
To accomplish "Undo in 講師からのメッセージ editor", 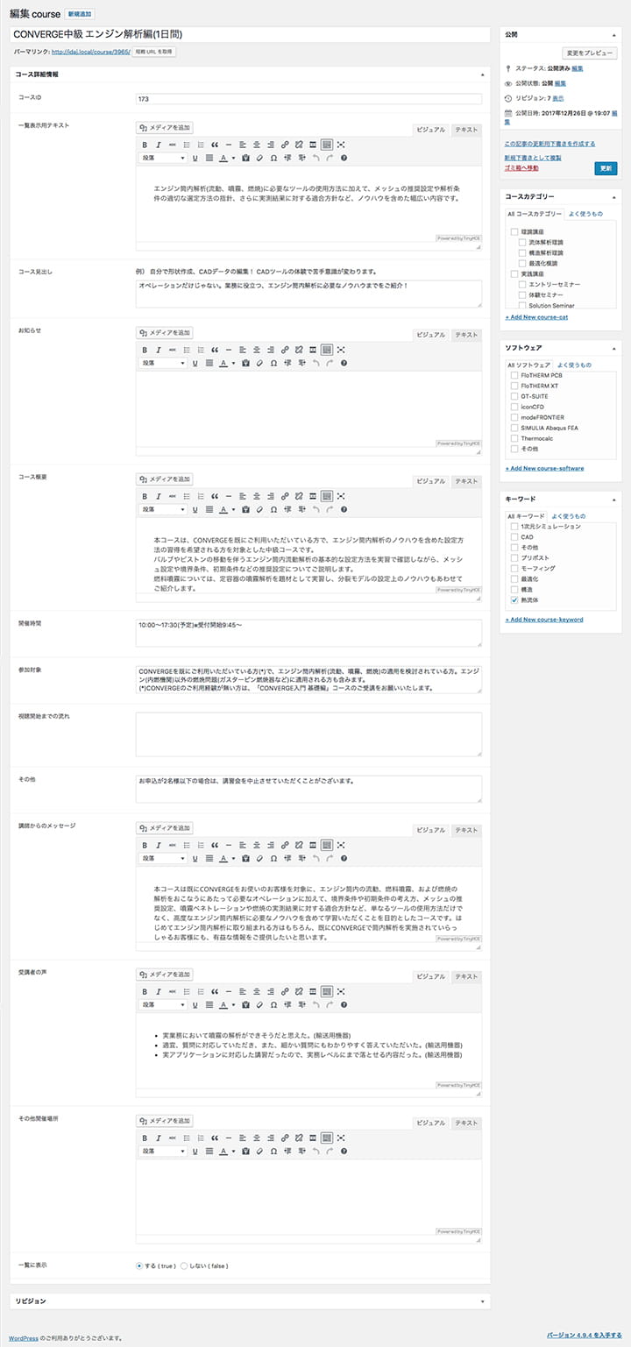I will pyautogui.click(x=315, y=859).
